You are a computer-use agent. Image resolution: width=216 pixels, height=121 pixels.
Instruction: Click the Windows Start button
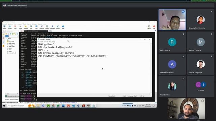pos(4,106)
